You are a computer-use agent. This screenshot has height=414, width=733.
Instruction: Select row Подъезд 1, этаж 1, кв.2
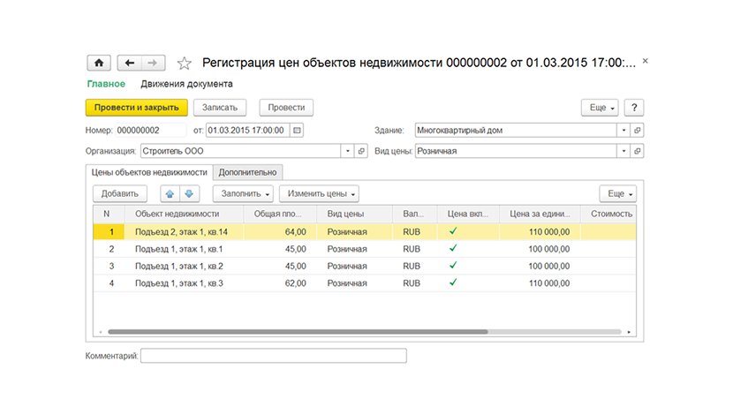[x=365, y=266]
